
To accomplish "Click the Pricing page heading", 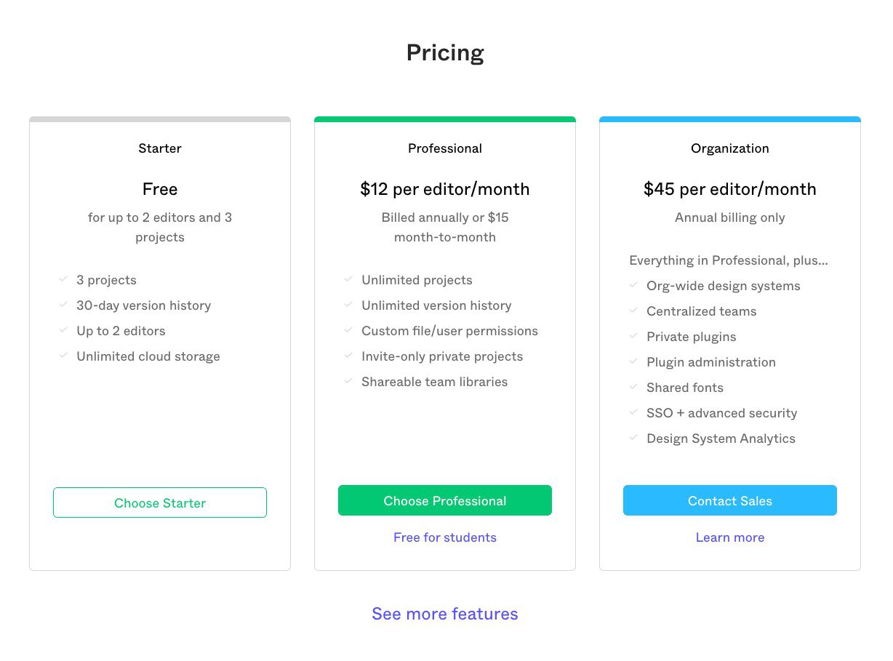I will [x=445, y=53].
